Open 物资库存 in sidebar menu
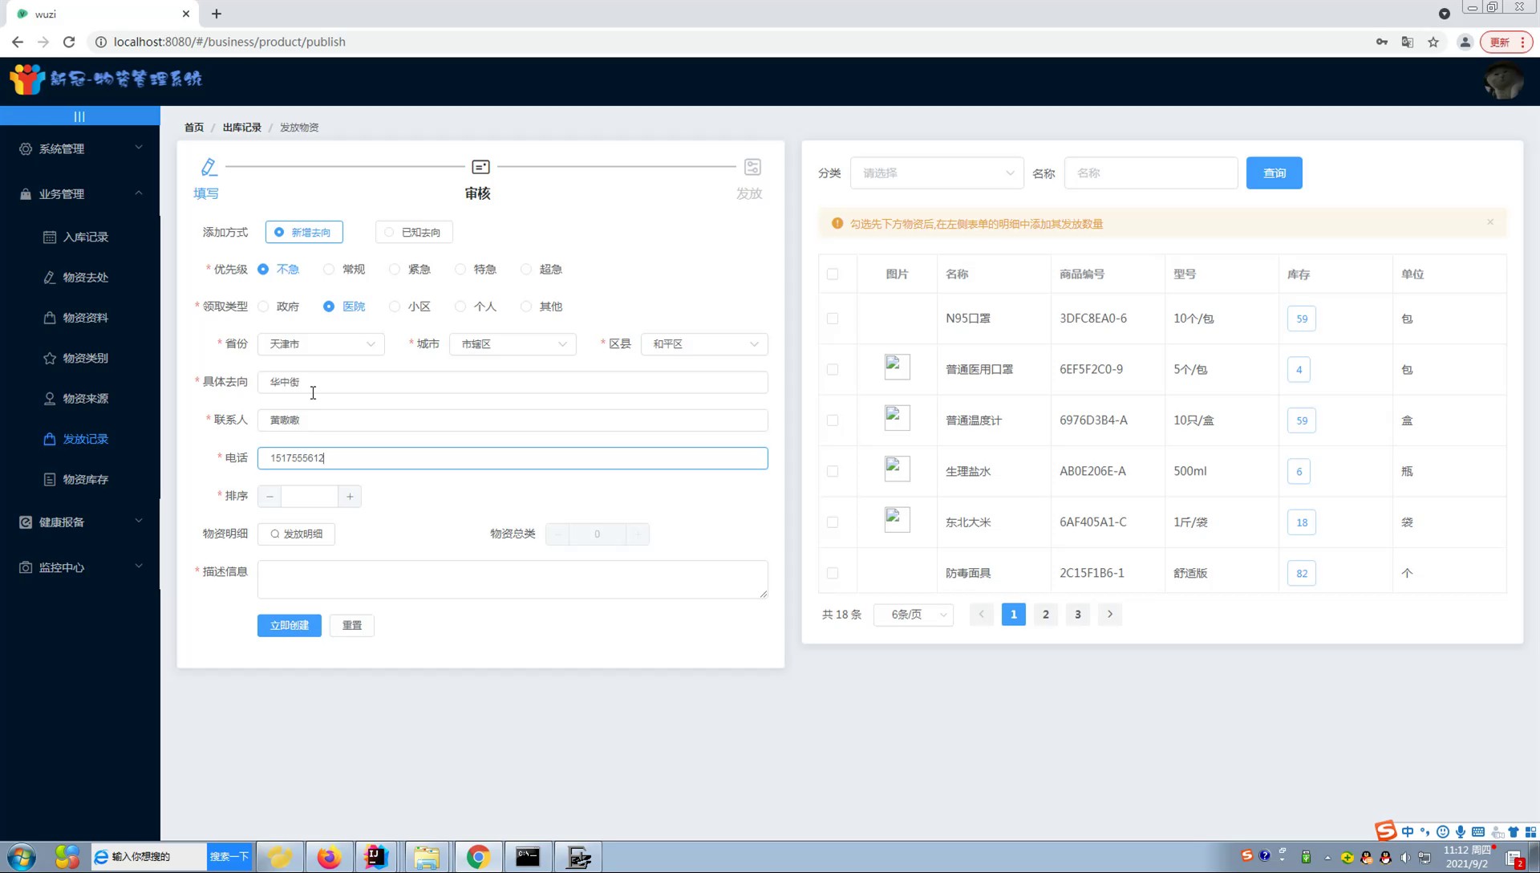 tap(85, 480)
